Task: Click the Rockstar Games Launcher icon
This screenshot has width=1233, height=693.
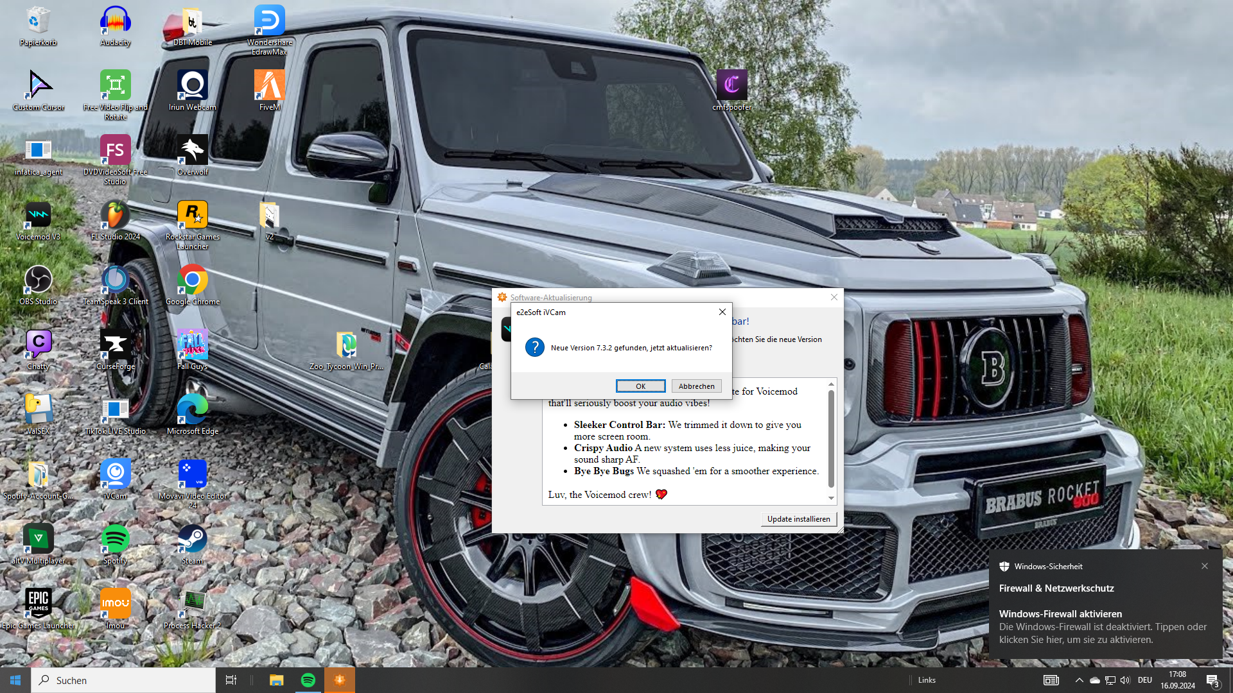Action: 192,216
